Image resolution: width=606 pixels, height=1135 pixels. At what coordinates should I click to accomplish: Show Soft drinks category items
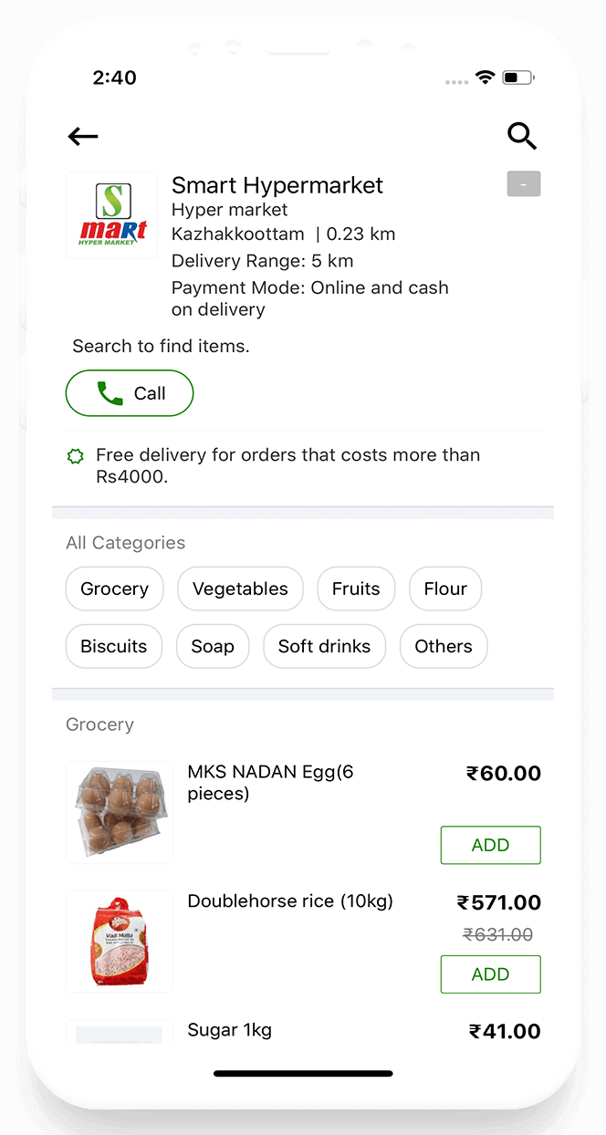tap(324, 647)
